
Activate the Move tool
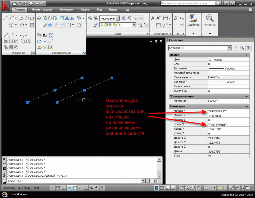pos(39,18)
